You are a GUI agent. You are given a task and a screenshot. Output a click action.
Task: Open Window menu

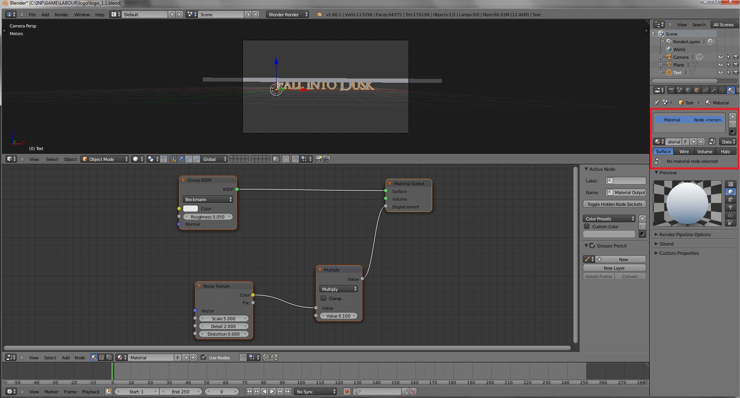tap(82, 14)
